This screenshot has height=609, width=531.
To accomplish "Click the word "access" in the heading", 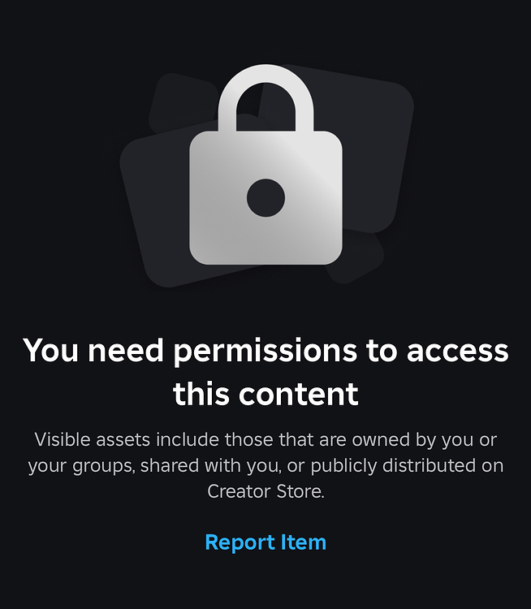I will [458, 351].
